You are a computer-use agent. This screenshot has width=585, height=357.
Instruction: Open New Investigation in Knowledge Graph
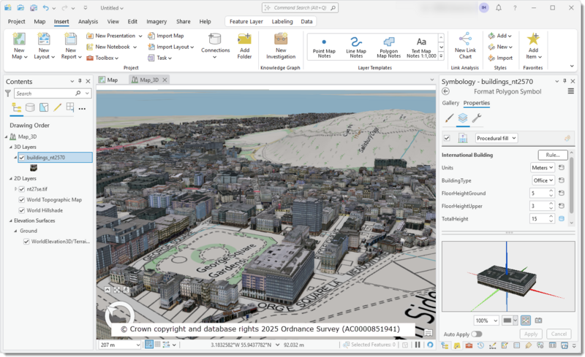coord(281,45)
